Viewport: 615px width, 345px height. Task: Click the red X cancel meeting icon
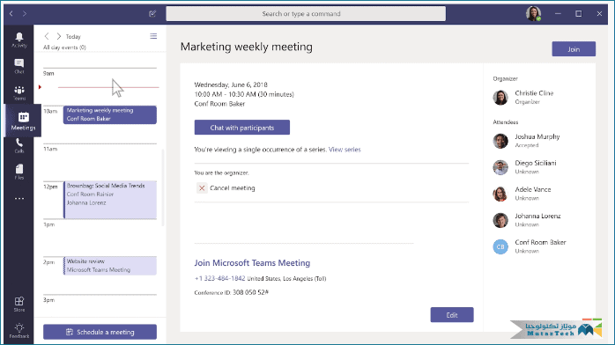[x=202, y=188]
